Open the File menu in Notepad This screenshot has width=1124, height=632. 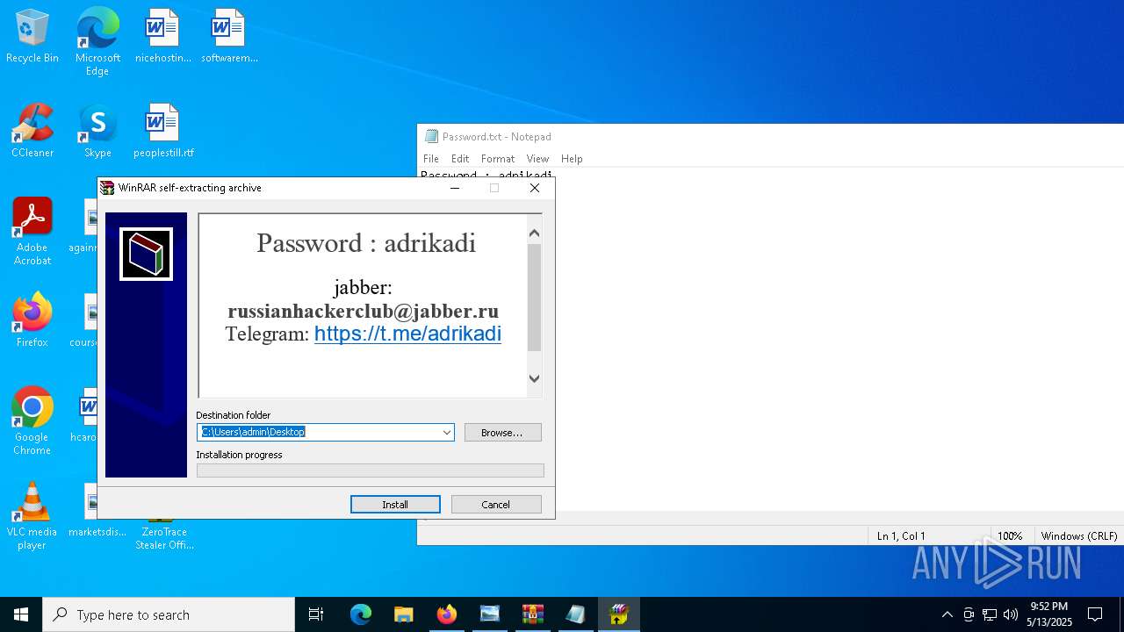(431, 159)
